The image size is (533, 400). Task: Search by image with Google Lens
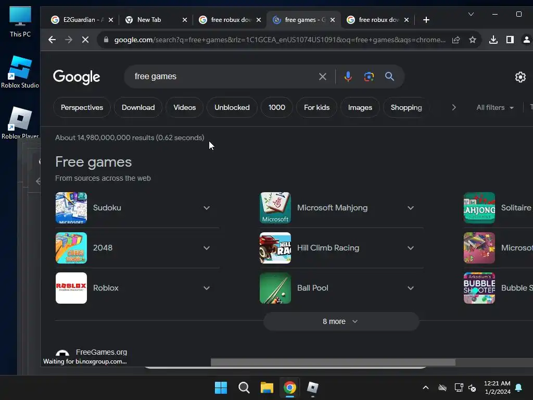coord(369,77)
